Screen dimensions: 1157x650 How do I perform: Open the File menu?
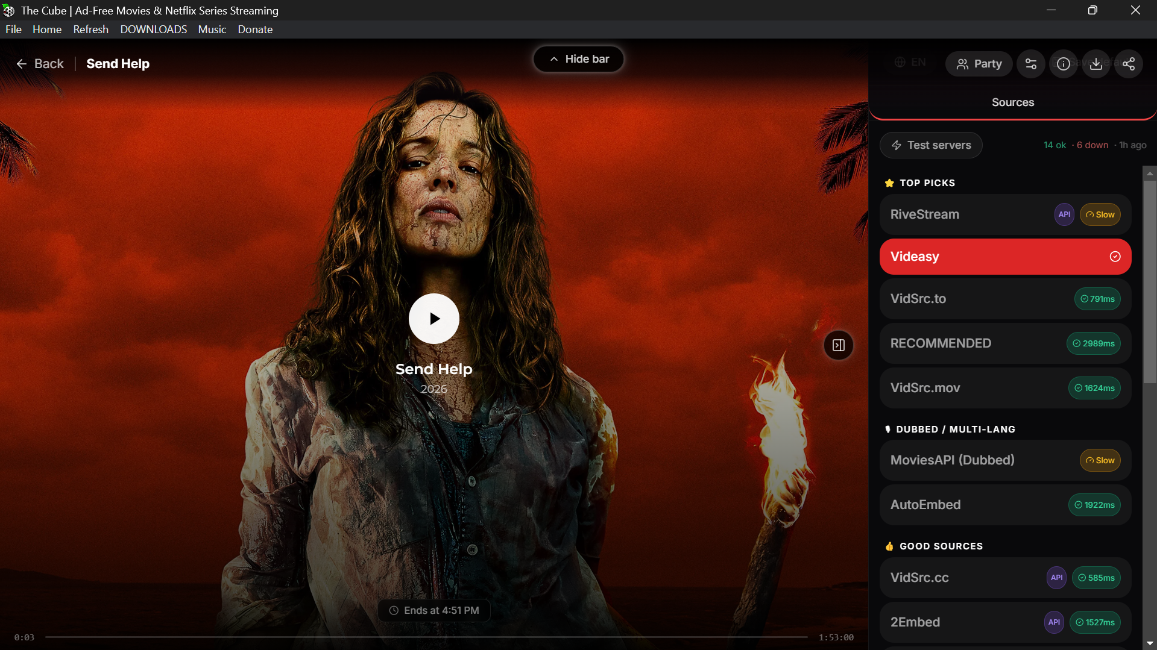click(x=13, y=30)
